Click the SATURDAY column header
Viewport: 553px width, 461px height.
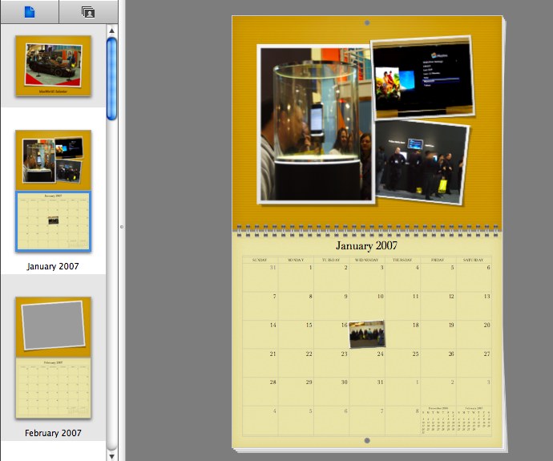pyautogui.click(x=474, y=260)
